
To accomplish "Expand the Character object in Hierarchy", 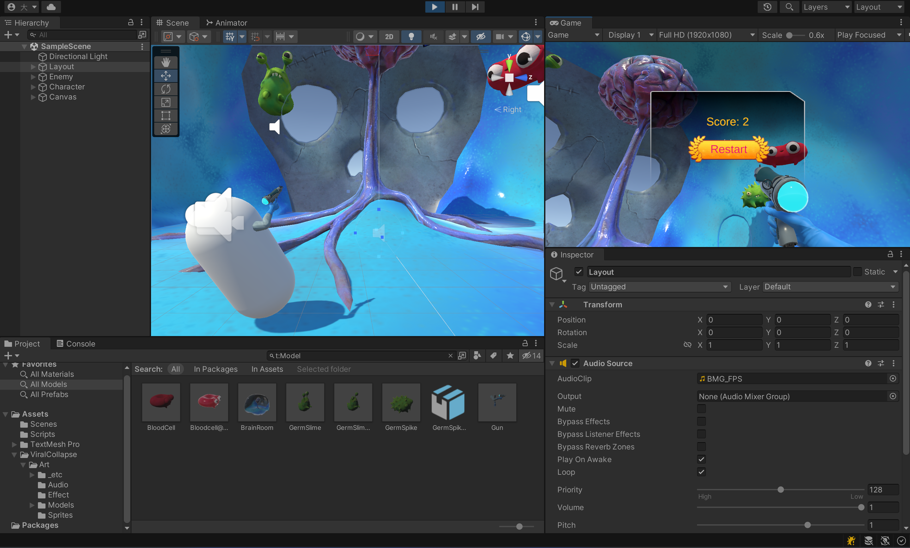I will point(33,87).
